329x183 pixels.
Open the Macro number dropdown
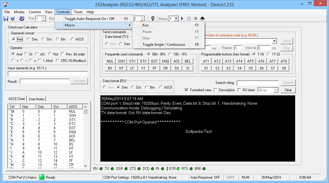(x=176, y=18)
